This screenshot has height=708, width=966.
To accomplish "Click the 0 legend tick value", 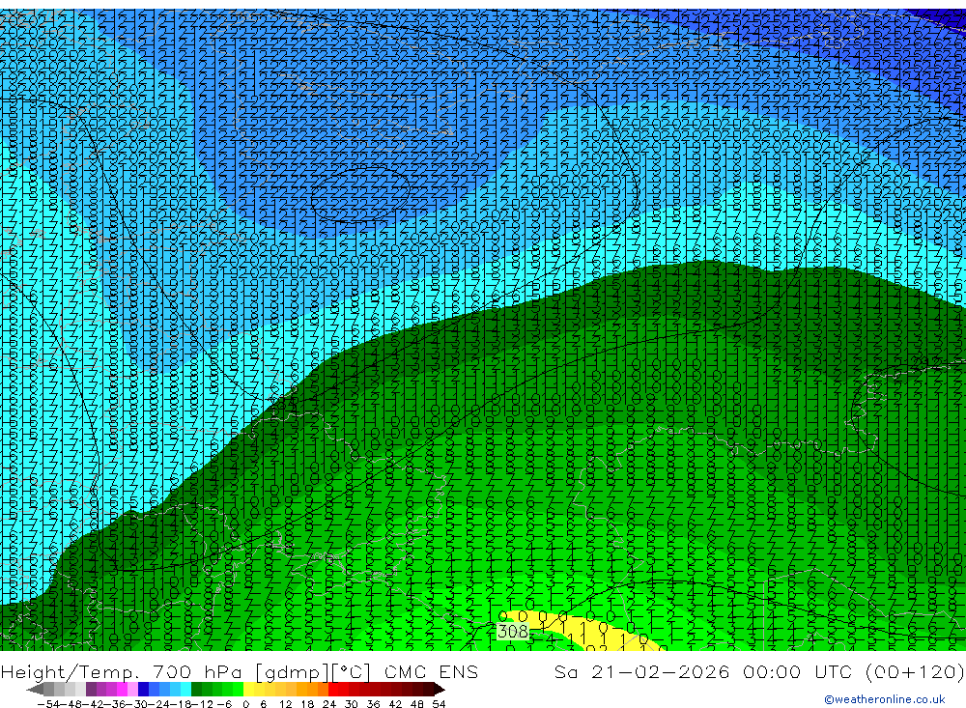I will tap(245, 704).
